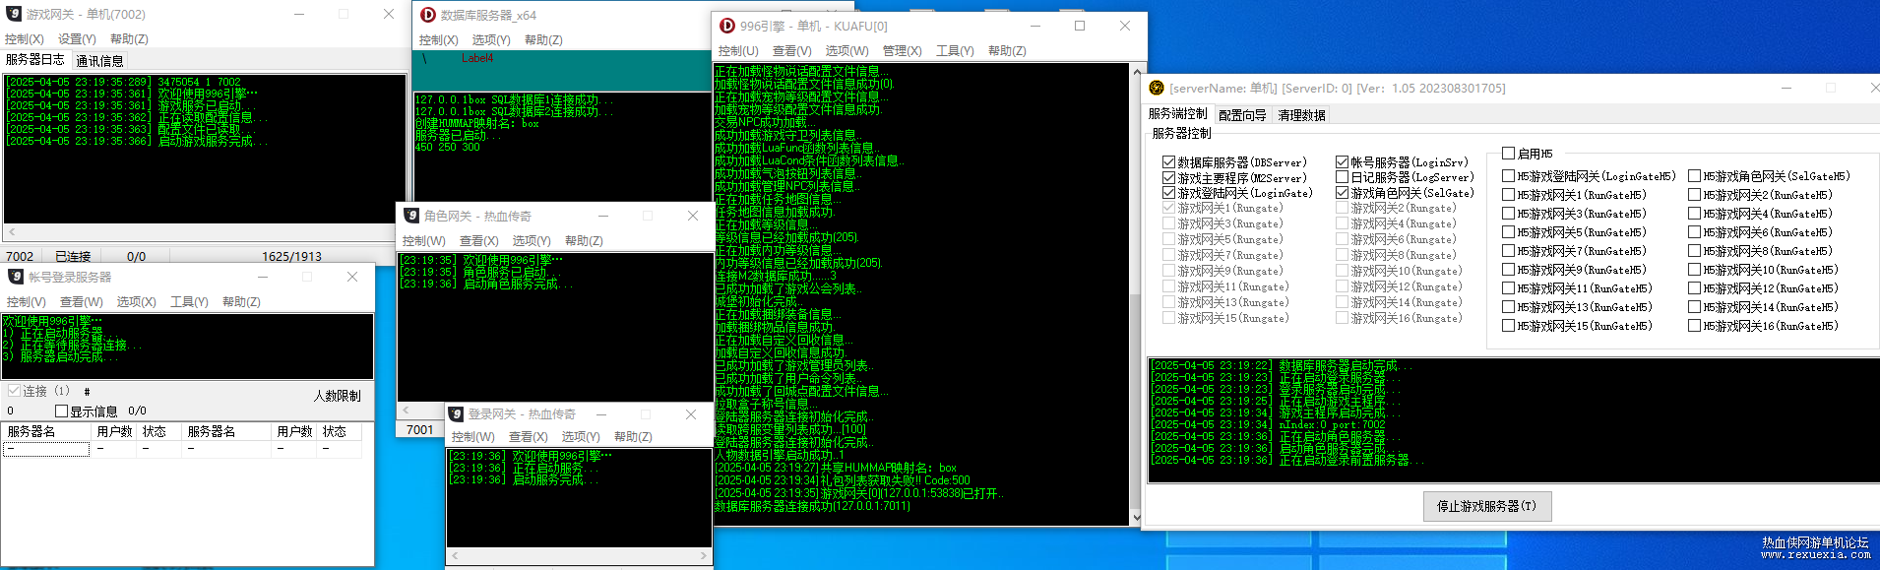Image resolution: width=1880 pixels, height=570 pixels.
Task: Open the 配置向导 tab
Action: pyautogui.click(x=1242, y=115)
